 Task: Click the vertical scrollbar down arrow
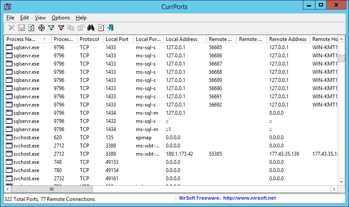341,182
